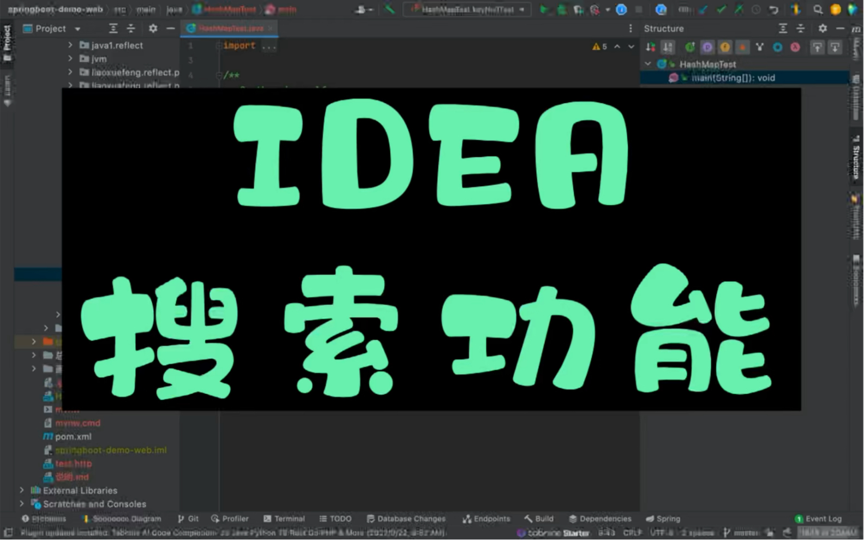864x540 pixels.
Task: Click the Git commit checkmark icon
Action: pyautogui.click(x=721, y=9)
